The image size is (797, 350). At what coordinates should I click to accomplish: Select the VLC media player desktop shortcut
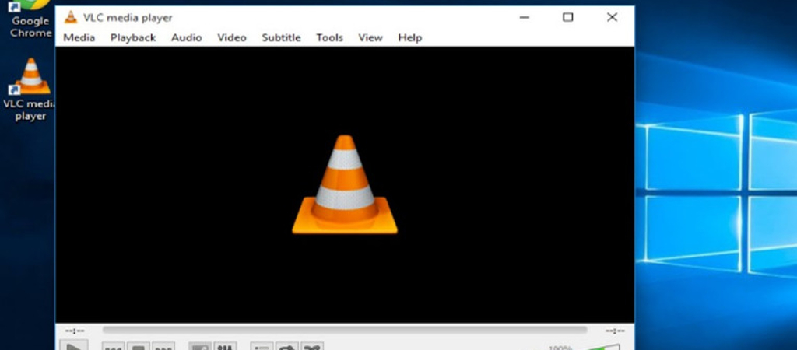[31, 89]
